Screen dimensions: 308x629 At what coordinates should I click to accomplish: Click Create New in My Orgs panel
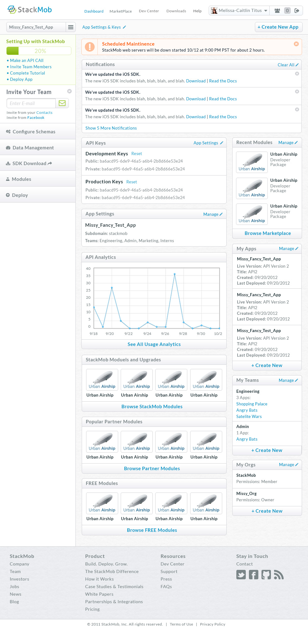pyautogui.click(x=267, y=511)
